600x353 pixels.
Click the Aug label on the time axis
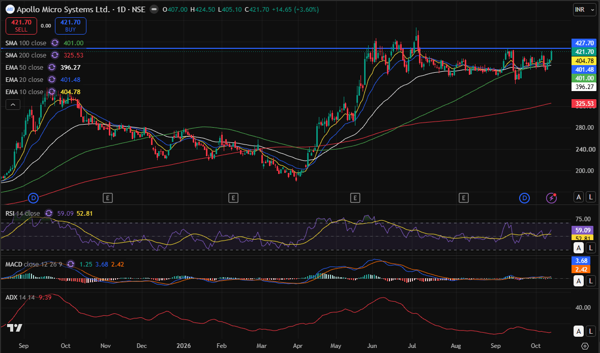click(x=456, y=346)
